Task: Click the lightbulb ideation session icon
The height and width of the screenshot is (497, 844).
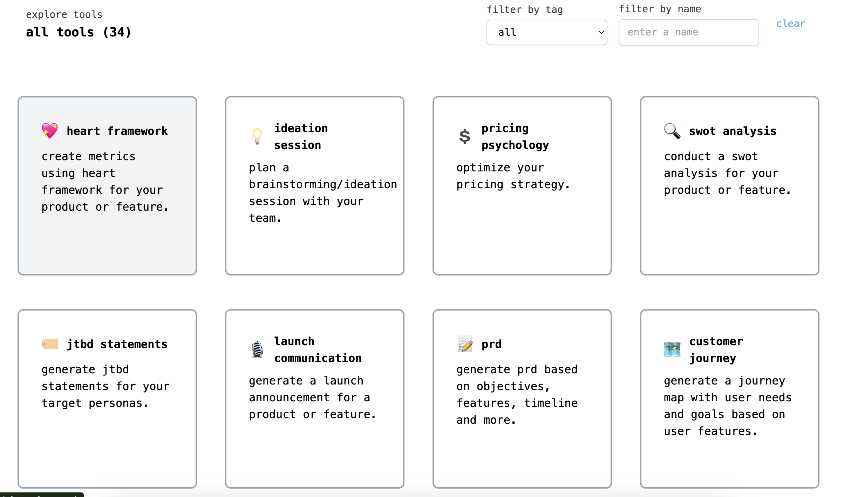Action: [258, 136]
